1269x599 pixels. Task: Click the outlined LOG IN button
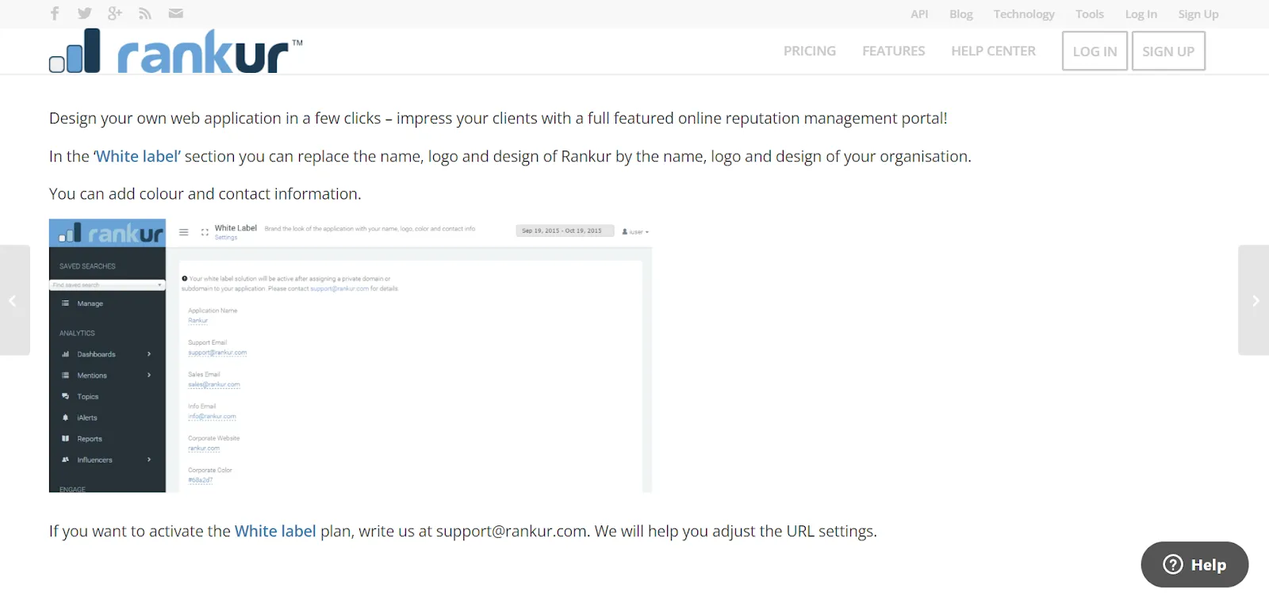[x=1095, y=51]
